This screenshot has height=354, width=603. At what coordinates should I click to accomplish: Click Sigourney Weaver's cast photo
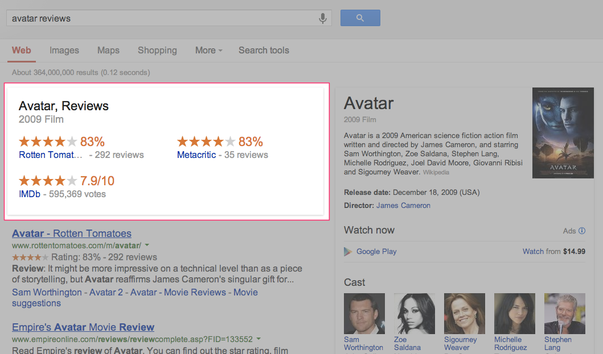(465, 314)
